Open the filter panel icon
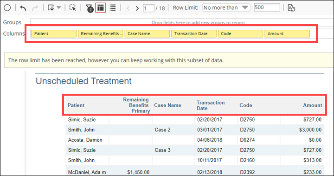 [x=90, y=8]
